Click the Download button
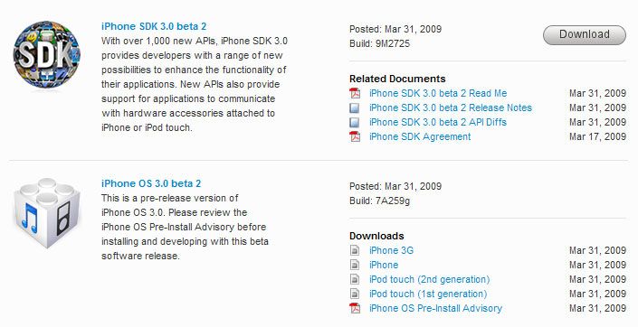 pos(585,34)
